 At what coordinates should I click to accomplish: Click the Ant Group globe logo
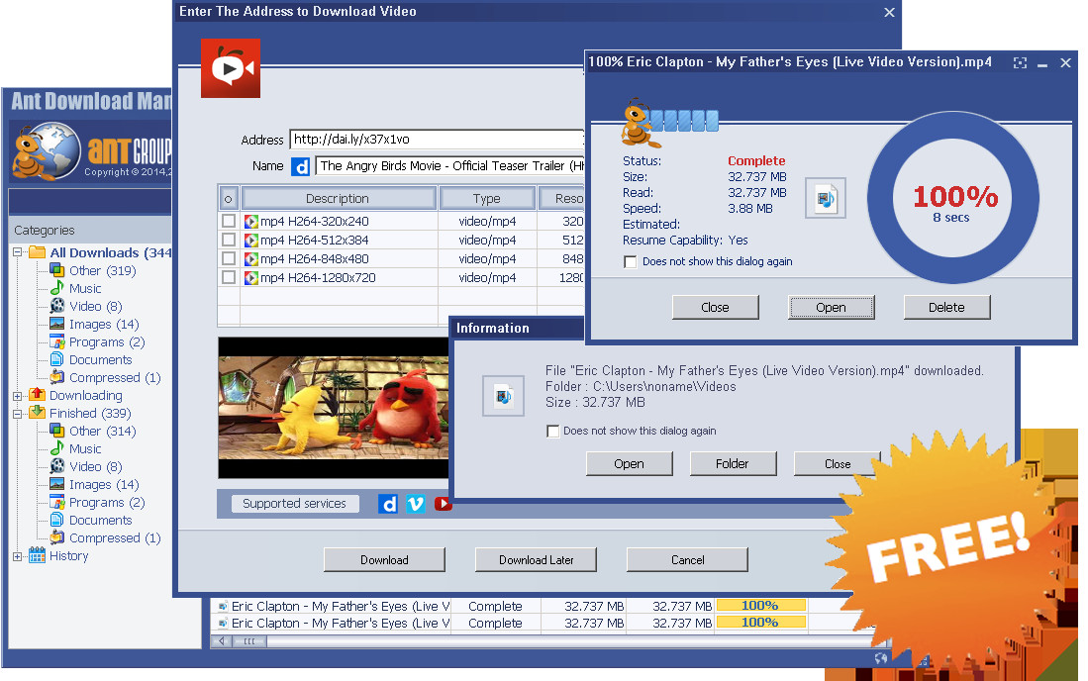coord(47,151)
